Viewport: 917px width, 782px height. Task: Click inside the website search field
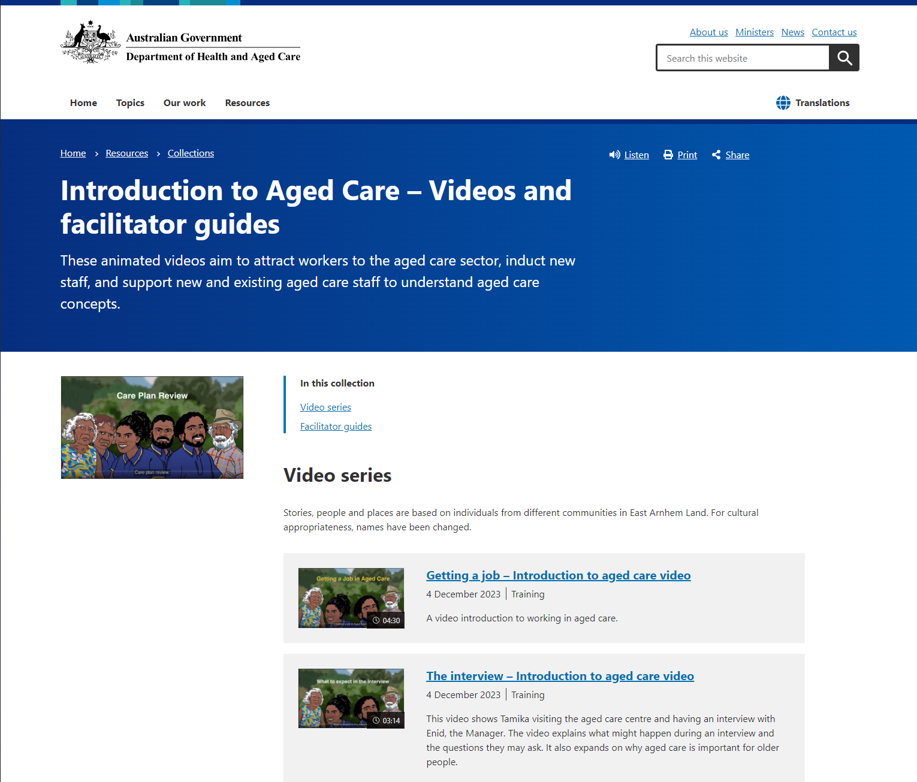743,58
